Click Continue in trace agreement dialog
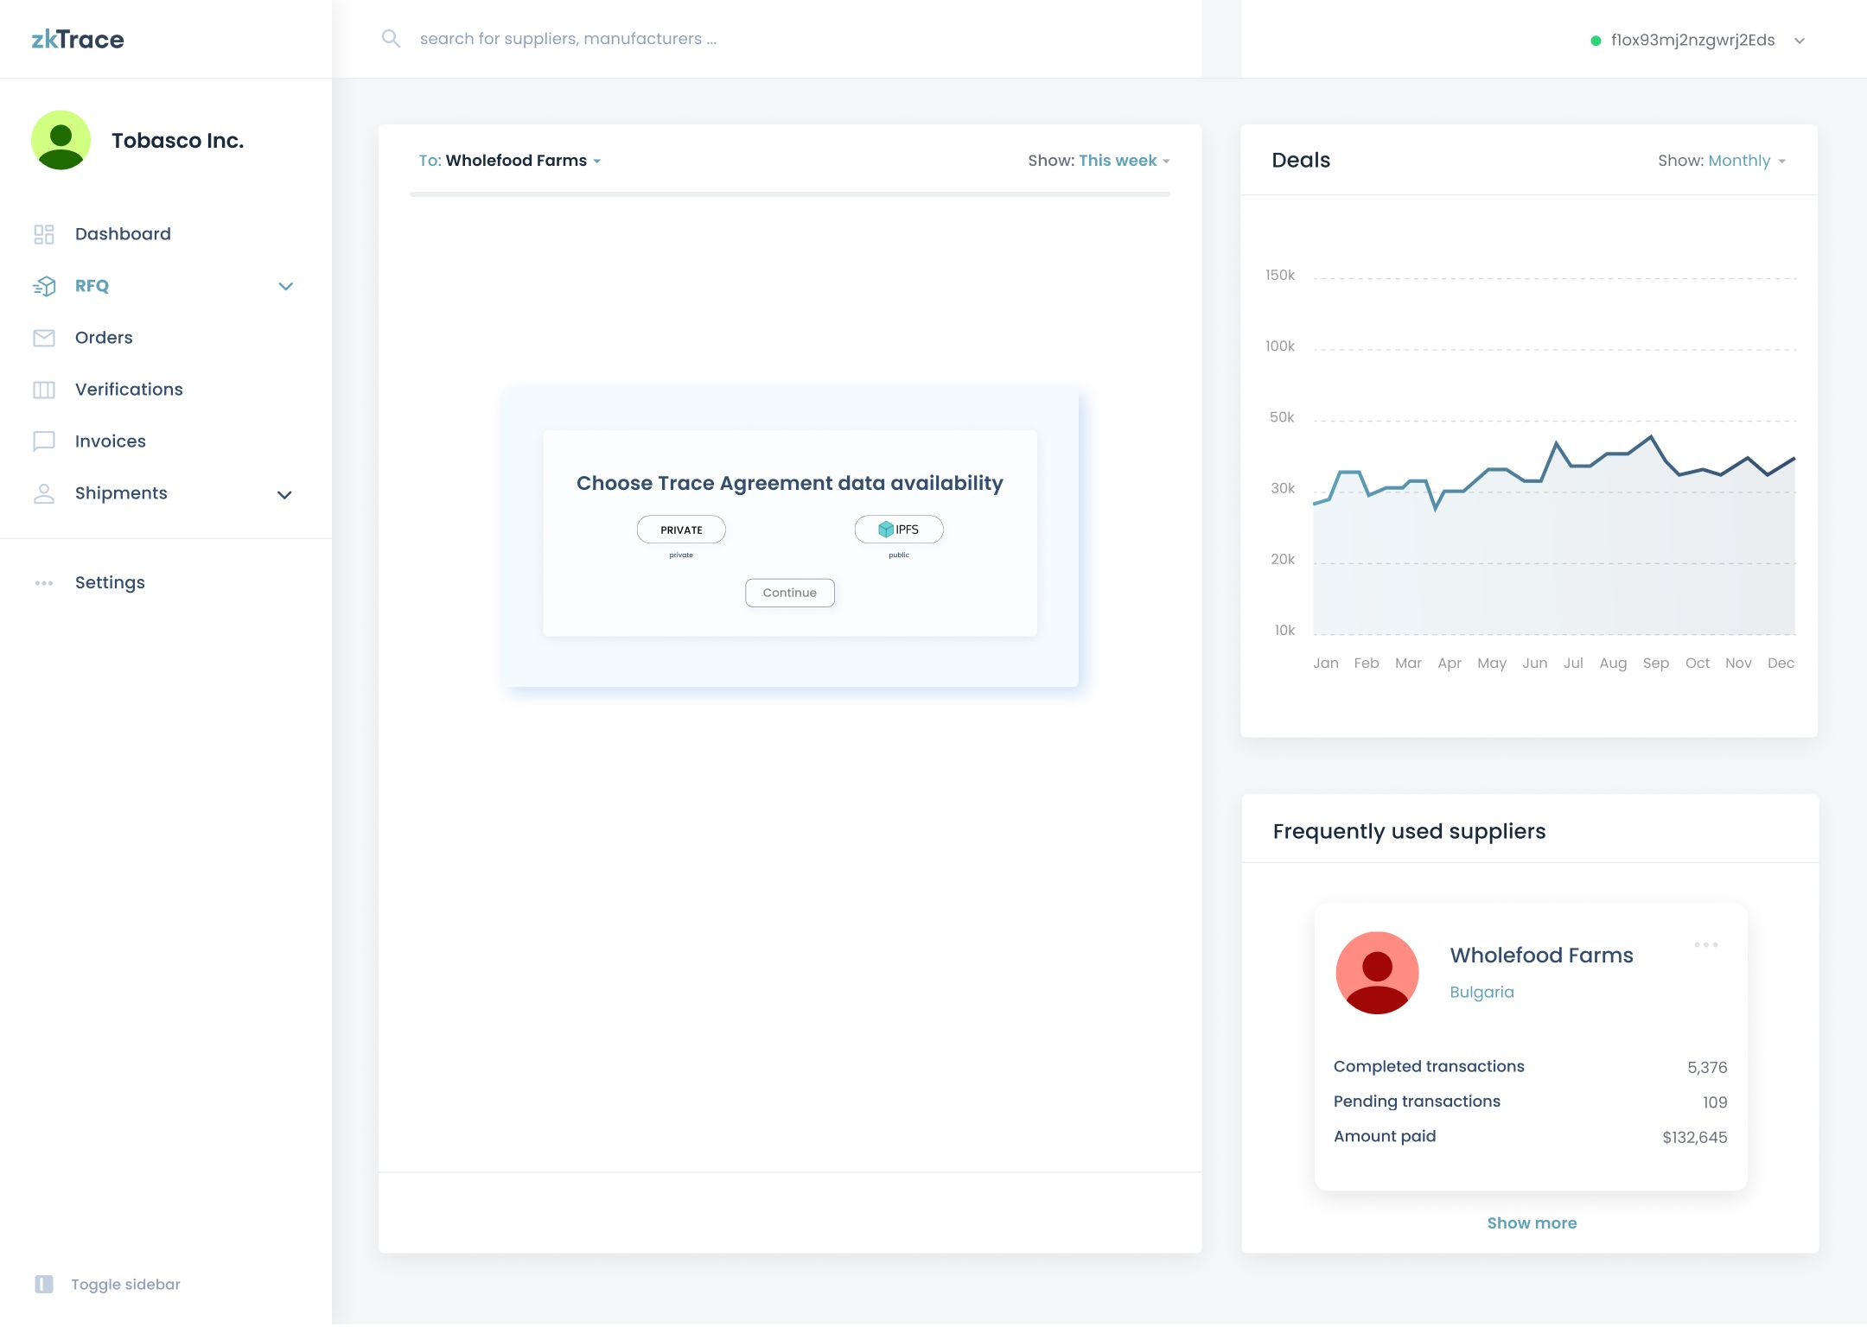 coord(790,592)
